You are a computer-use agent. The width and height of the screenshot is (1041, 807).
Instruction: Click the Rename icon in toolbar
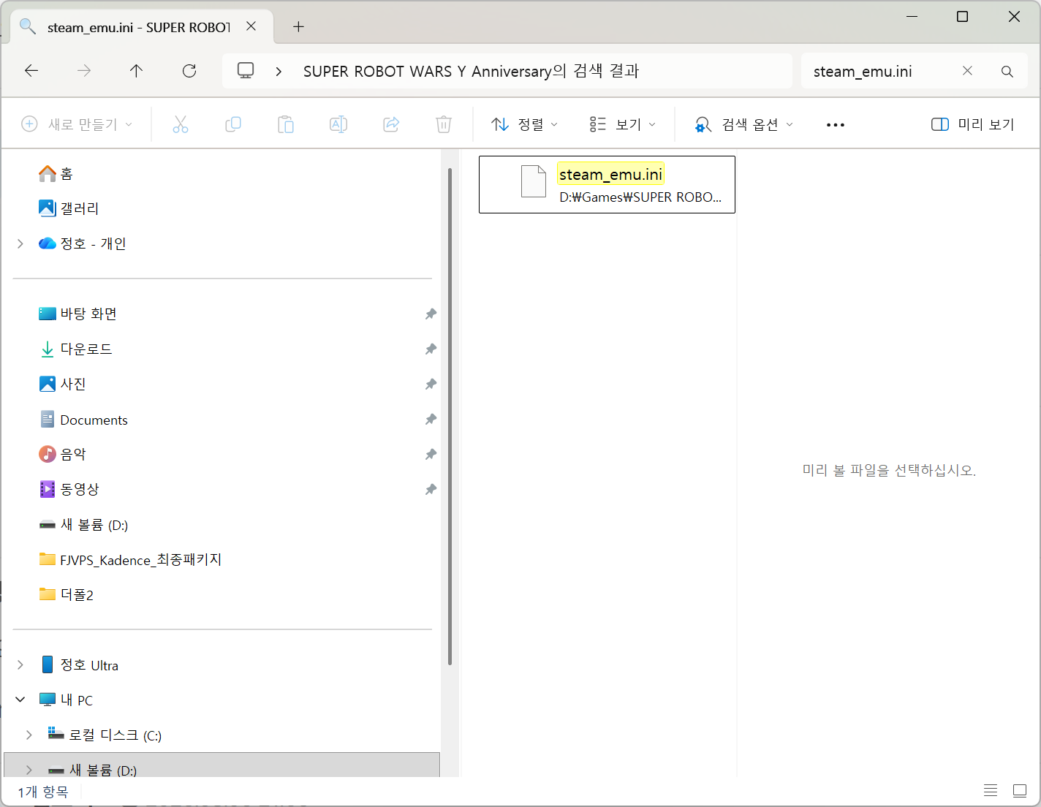(x=338, y=124)
